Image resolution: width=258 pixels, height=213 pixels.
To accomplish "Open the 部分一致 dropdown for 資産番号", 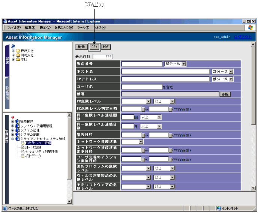I will pyautogui.click(x=184, y=64).
